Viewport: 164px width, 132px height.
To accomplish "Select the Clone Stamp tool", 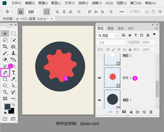I will pyautogui.click(x=13, y=53).
